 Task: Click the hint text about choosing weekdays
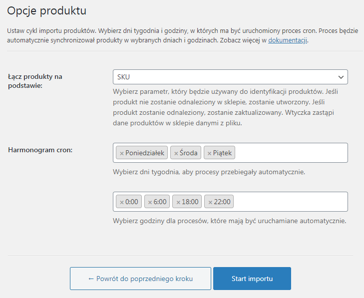click(x=209, y=172)
